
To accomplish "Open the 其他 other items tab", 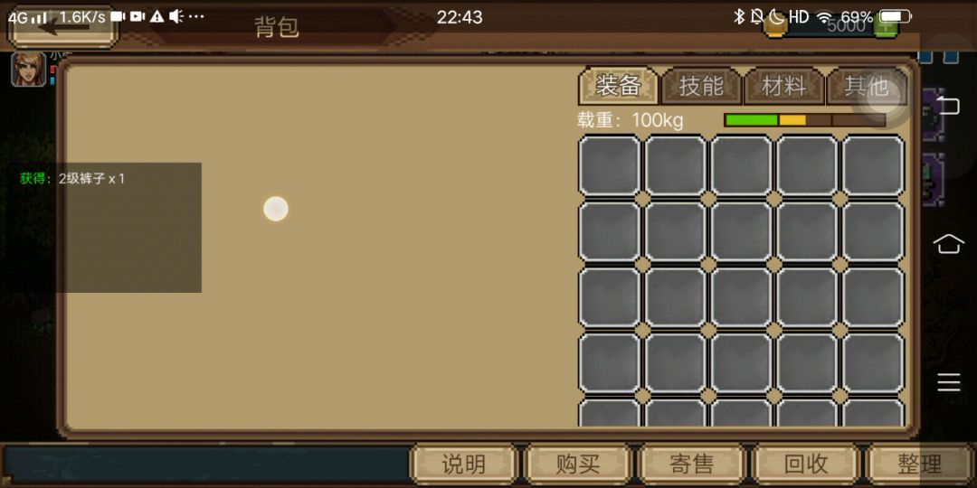I will (x=866, y=86).
